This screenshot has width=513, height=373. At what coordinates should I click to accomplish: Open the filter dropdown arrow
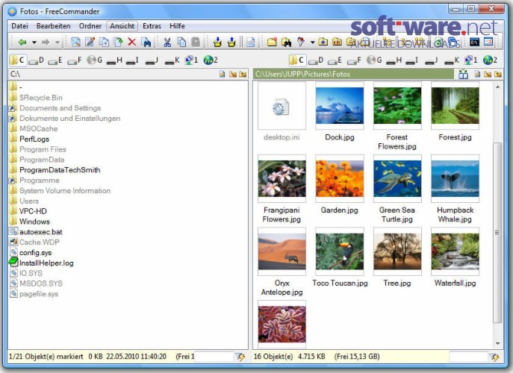[x=312, y=43]
